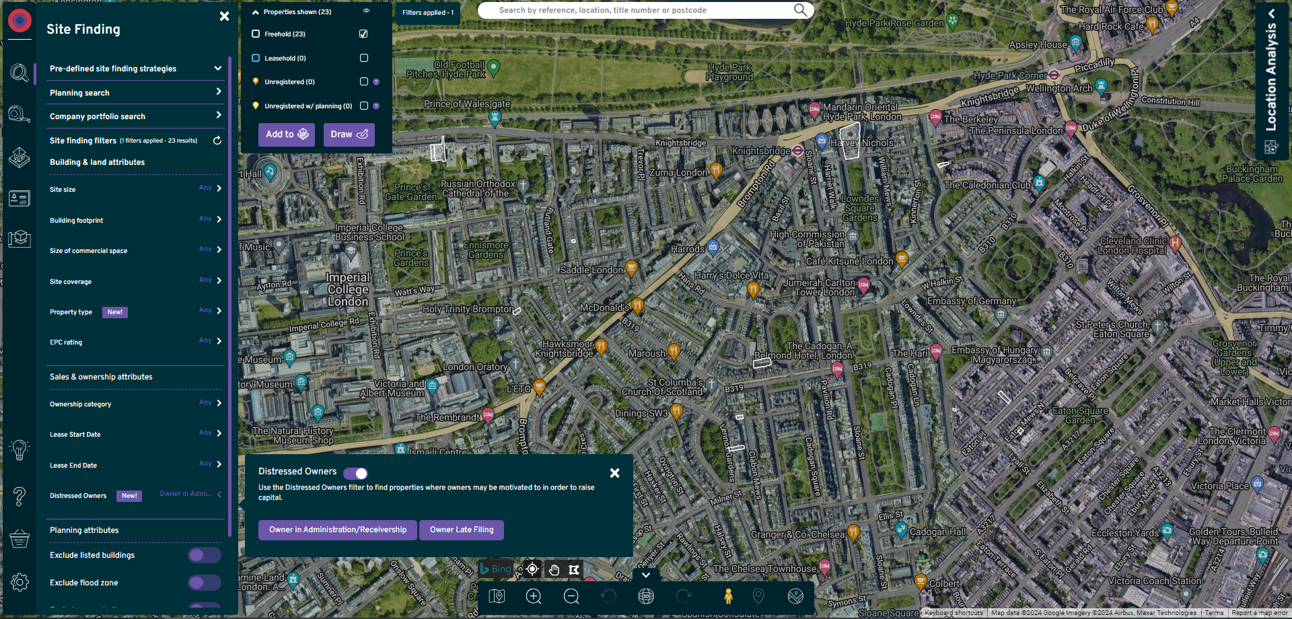Click the Add to button
This screenshot has height=619, width=1292.
coord(287,135)
